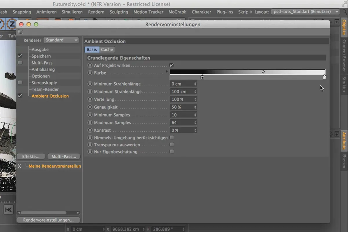Click the Maximum Samples value field
348x232 pixels.
point(183,123)
